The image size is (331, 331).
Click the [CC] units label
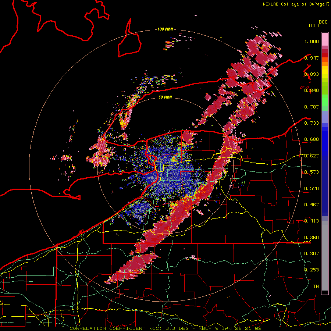pyautogui.click(x=314, y=25)
